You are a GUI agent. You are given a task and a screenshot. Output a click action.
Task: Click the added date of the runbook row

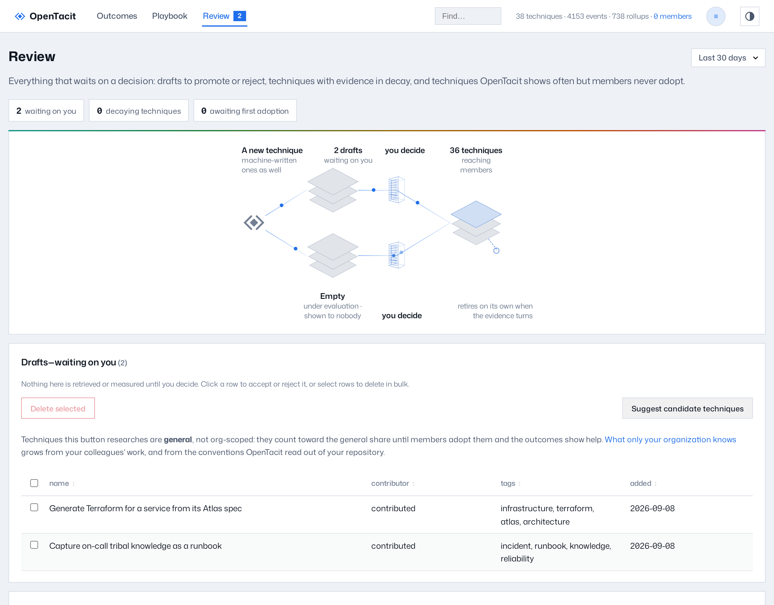point(652,546)
